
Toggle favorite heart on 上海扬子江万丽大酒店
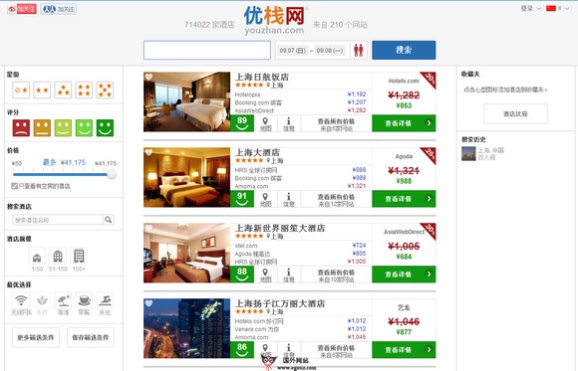148,303
